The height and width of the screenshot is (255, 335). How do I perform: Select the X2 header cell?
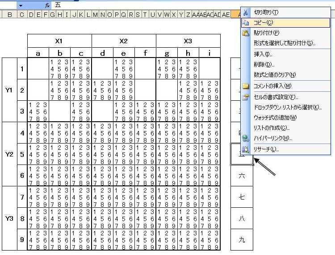point(124,41)
